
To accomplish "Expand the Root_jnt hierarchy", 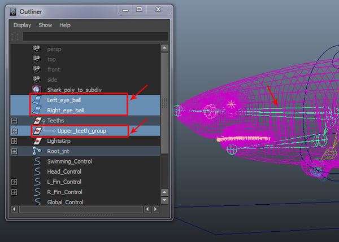I will (x=14, y=151).
